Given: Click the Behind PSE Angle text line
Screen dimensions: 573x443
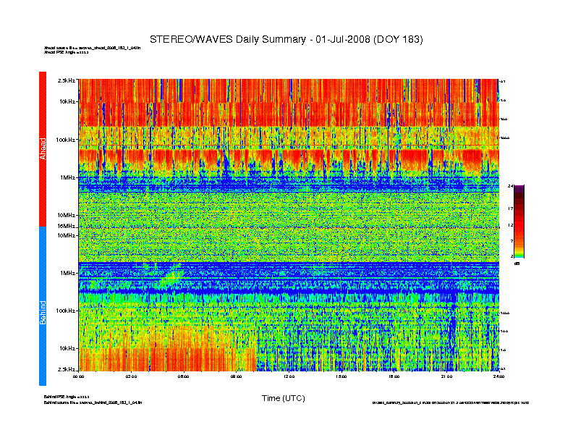Looking at the screenshot, I should coord(67,397).
